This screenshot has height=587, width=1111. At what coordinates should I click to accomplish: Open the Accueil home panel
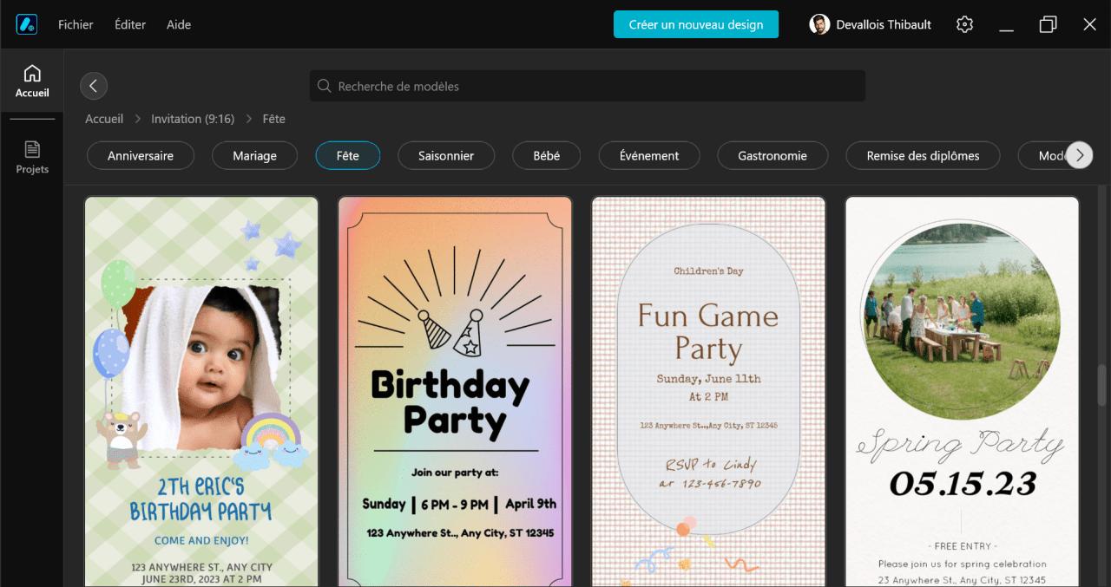(x=31, y=81)
